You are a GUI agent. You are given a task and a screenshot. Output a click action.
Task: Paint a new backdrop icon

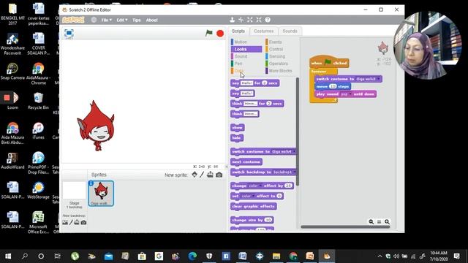(x=71, y=222)
